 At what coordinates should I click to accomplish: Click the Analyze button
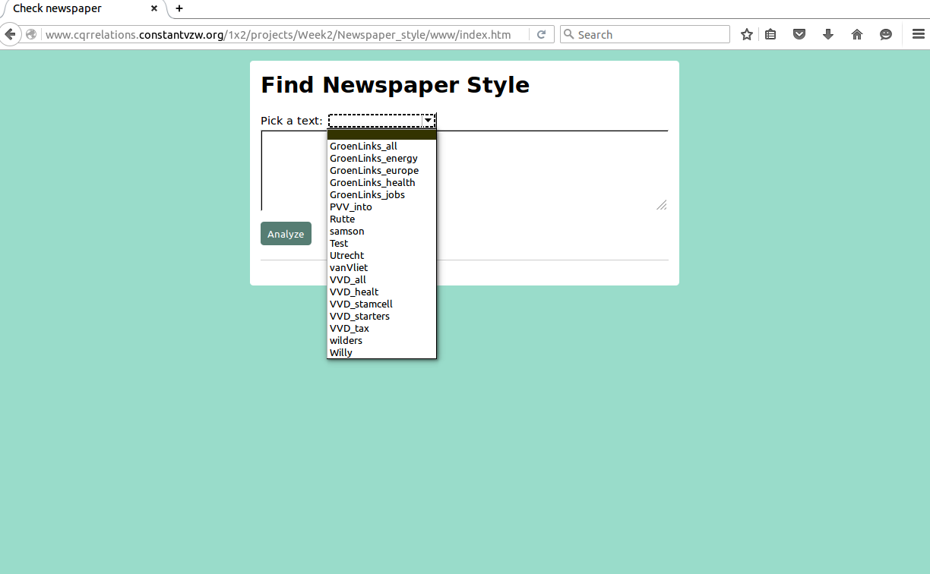pyautogui.click(x=286, y=234)
